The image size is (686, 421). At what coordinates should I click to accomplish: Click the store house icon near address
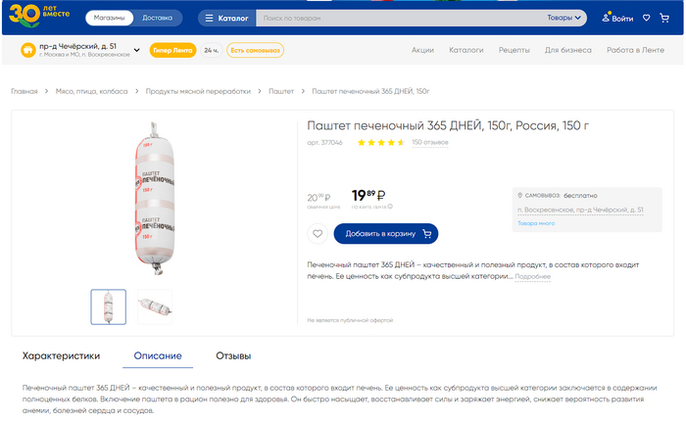click(x=27, y=50)
